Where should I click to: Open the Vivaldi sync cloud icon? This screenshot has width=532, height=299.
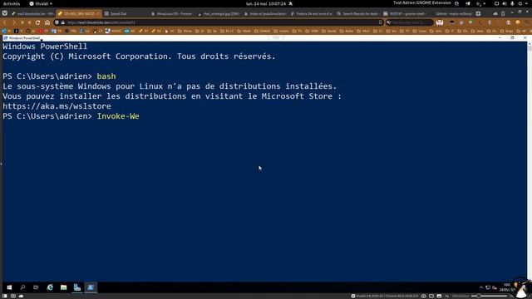tap(495, 13)
